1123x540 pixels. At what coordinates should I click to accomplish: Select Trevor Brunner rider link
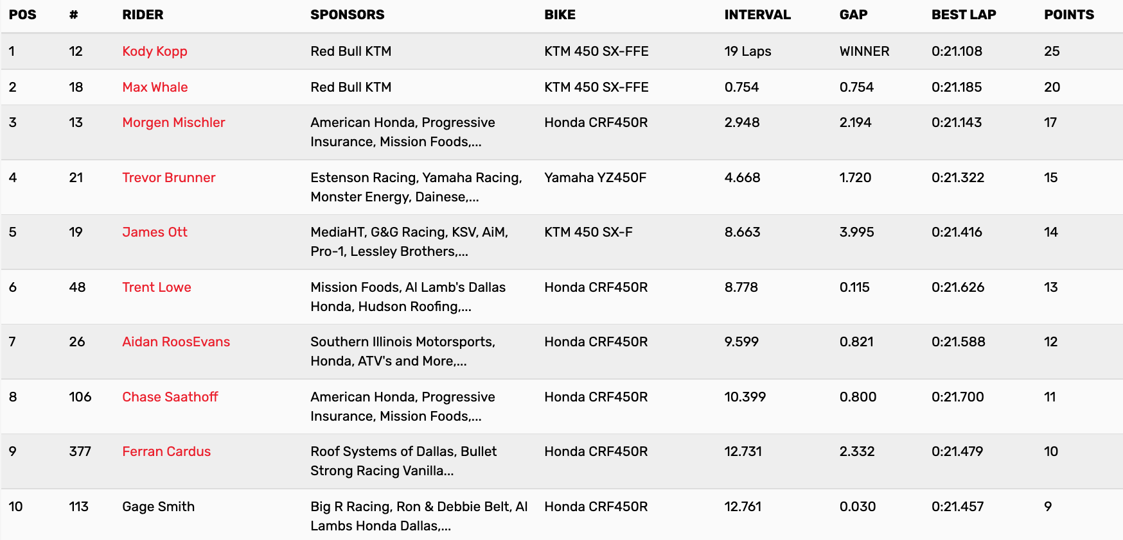(x=168, y=178)
